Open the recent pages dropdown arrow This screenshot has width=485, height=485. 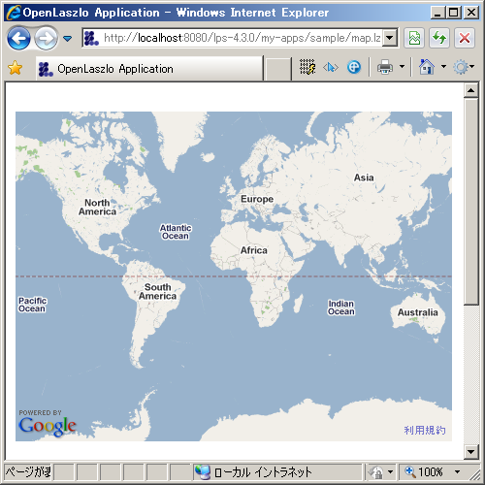(67, 39)
